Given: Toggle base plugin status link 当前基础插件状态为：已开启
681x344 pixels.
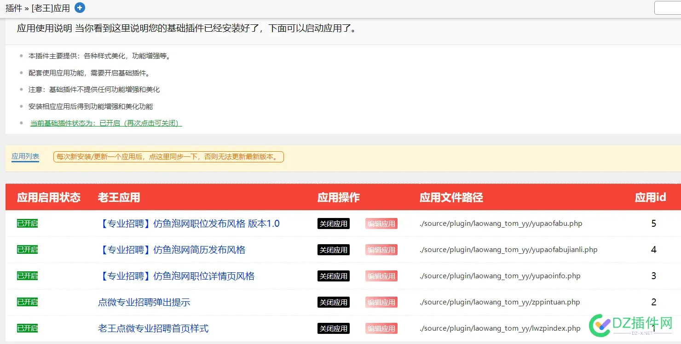Looking at the screenshot, I should point(106,123).
